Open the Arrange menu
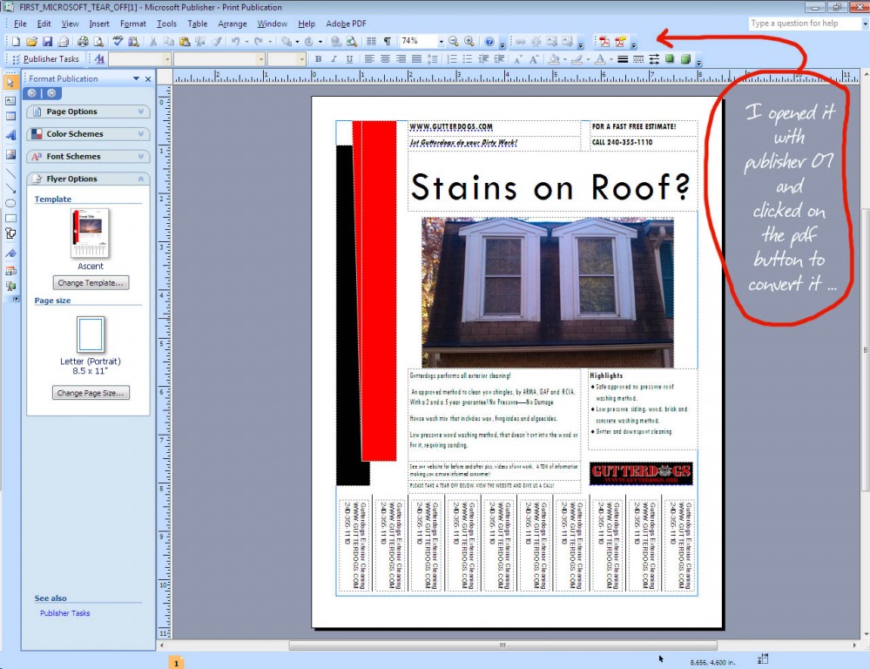 coord(232,24)
